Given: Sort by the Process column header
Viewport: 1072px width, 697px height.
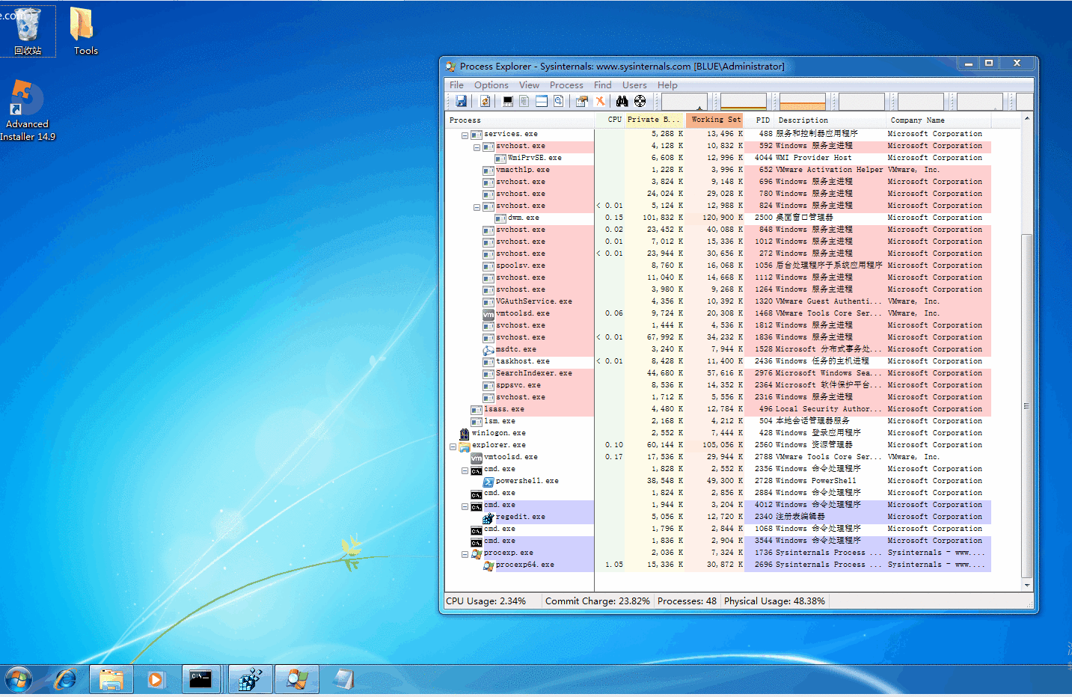Looking at the screenshot, I should 520,120.
